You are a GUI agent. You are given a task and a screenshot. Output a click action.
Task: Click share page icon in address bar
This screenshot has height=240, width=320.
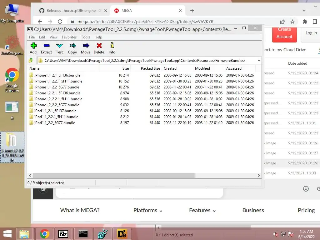pos(282,22)
